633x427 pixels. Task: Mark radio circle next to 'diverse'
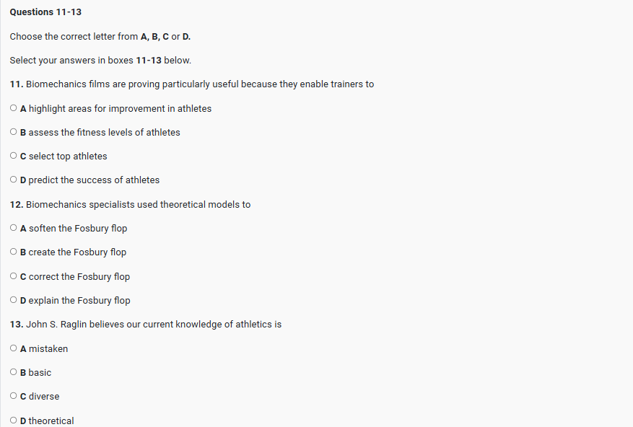(x=14, y=396)
